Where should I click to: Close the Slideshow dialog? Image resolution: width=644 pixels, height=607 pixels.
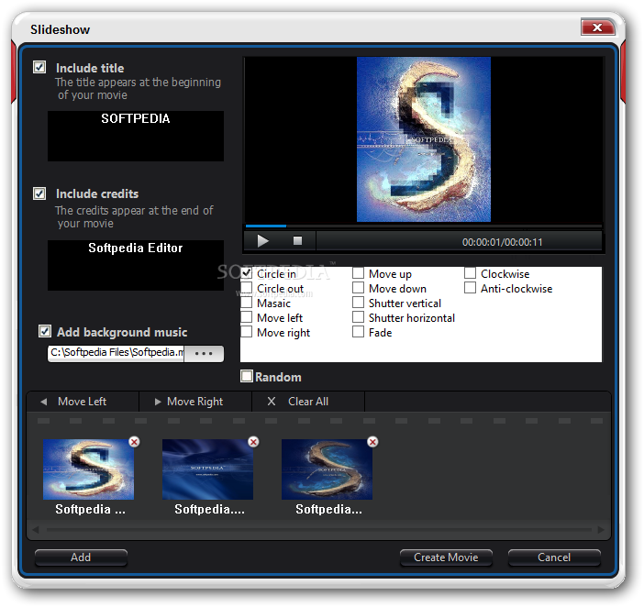pyautogui.click(x=598, y=28)
